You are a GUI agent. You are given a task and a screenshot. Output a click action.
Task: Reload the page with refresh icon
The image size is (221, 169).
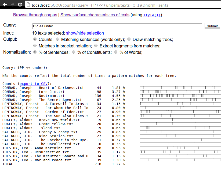(20, 5)
